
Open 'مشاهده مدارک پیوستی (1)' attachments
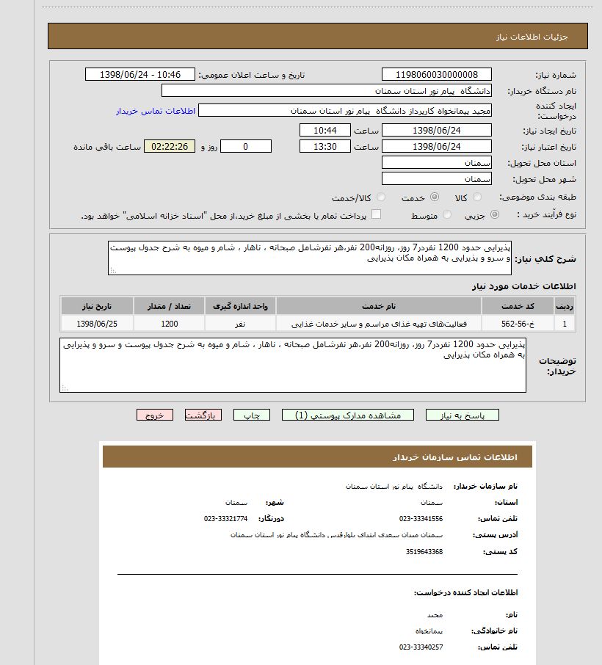(347, 415)
